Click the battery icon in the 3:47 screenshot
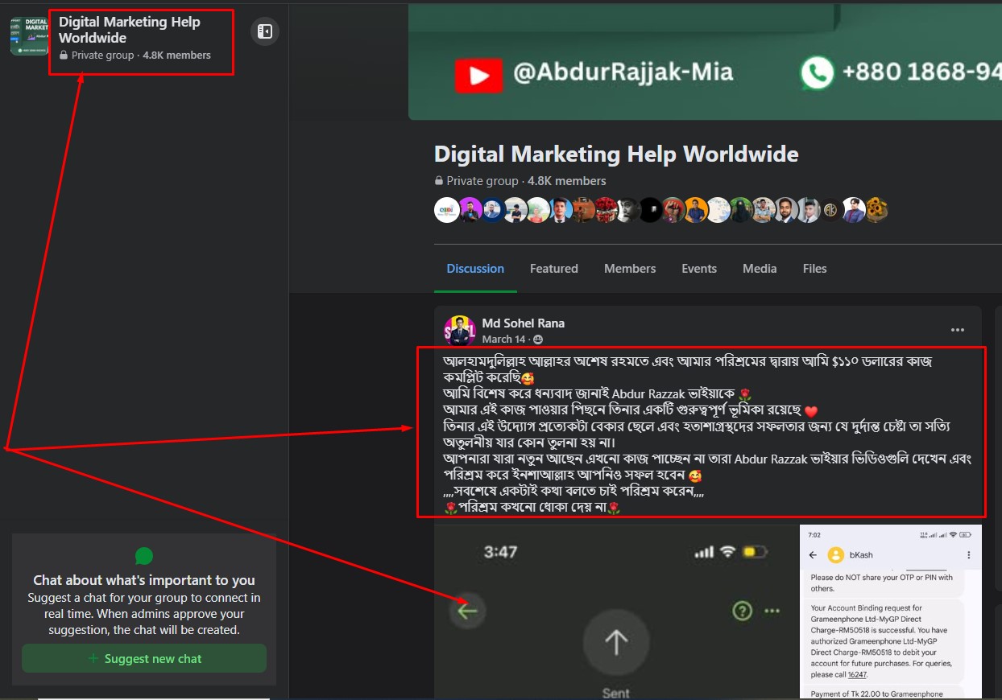This screenshot has height=700, width=1002. tap(755, 552)
